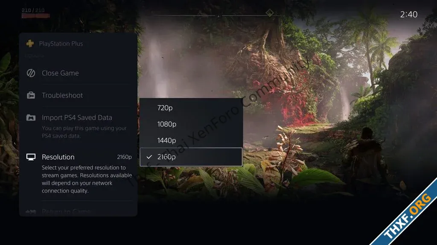The width and height of the screenshot is (437, 245).
Task: Click the PlayStation Plus gold plus icon
Action: [30, 44]
